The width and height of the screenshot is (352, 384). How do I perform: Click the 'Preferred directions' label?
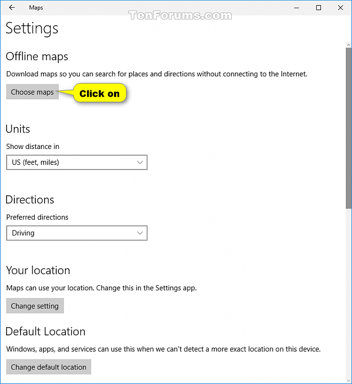point(37,217)
